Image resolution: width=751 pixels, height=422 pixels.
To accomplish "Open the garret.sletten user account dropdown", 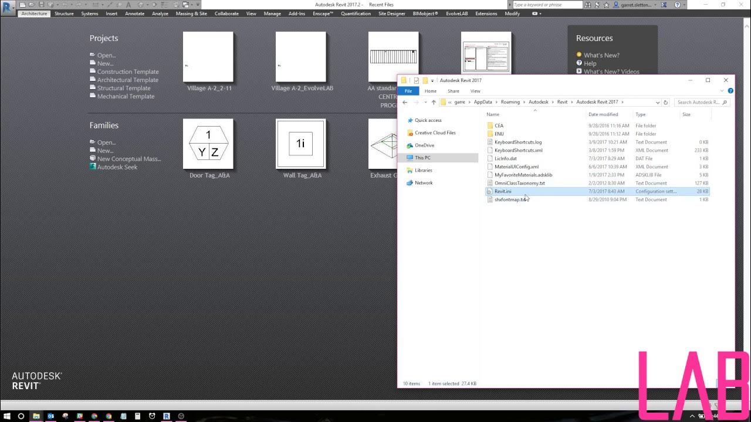I will (x=655, y=5).
